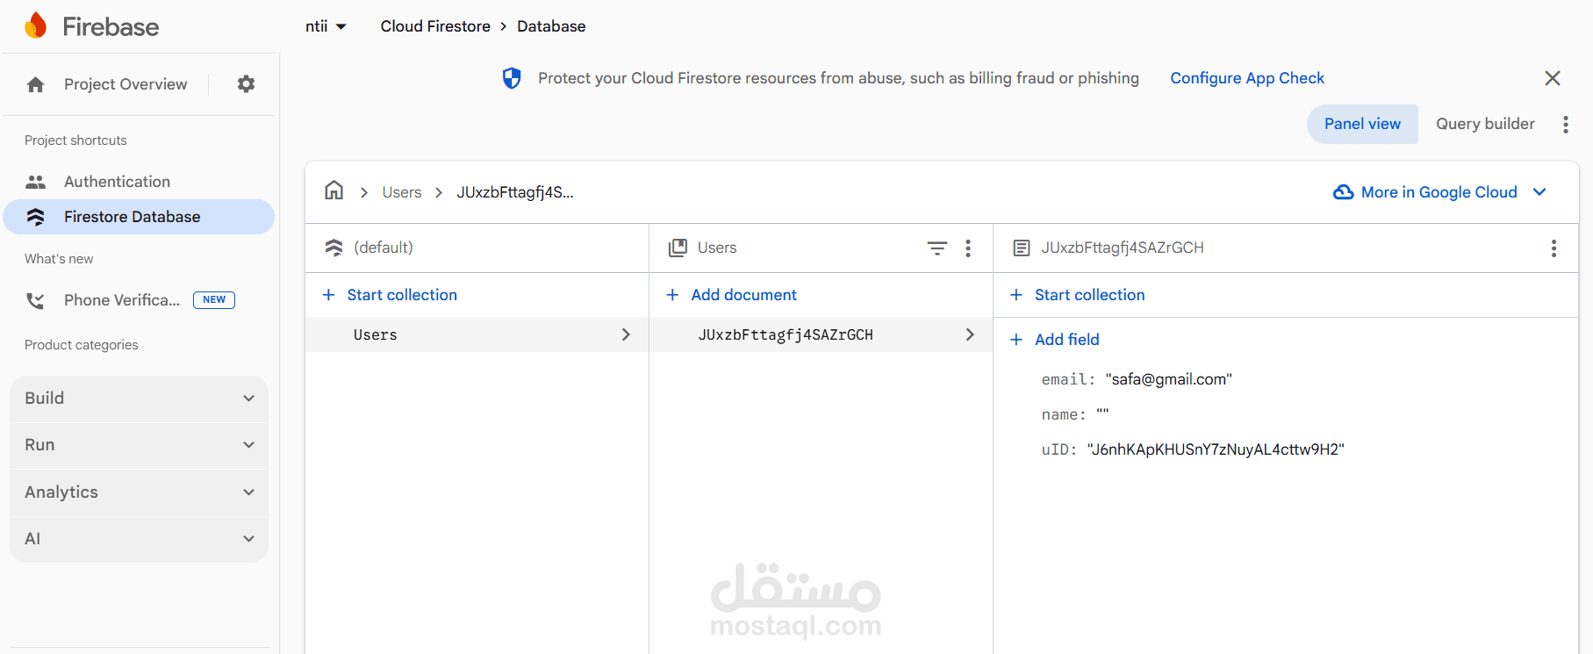Screen dimensions: 1593x654
Task: Open the ntii project dropdown
Action: pos(326,26)
